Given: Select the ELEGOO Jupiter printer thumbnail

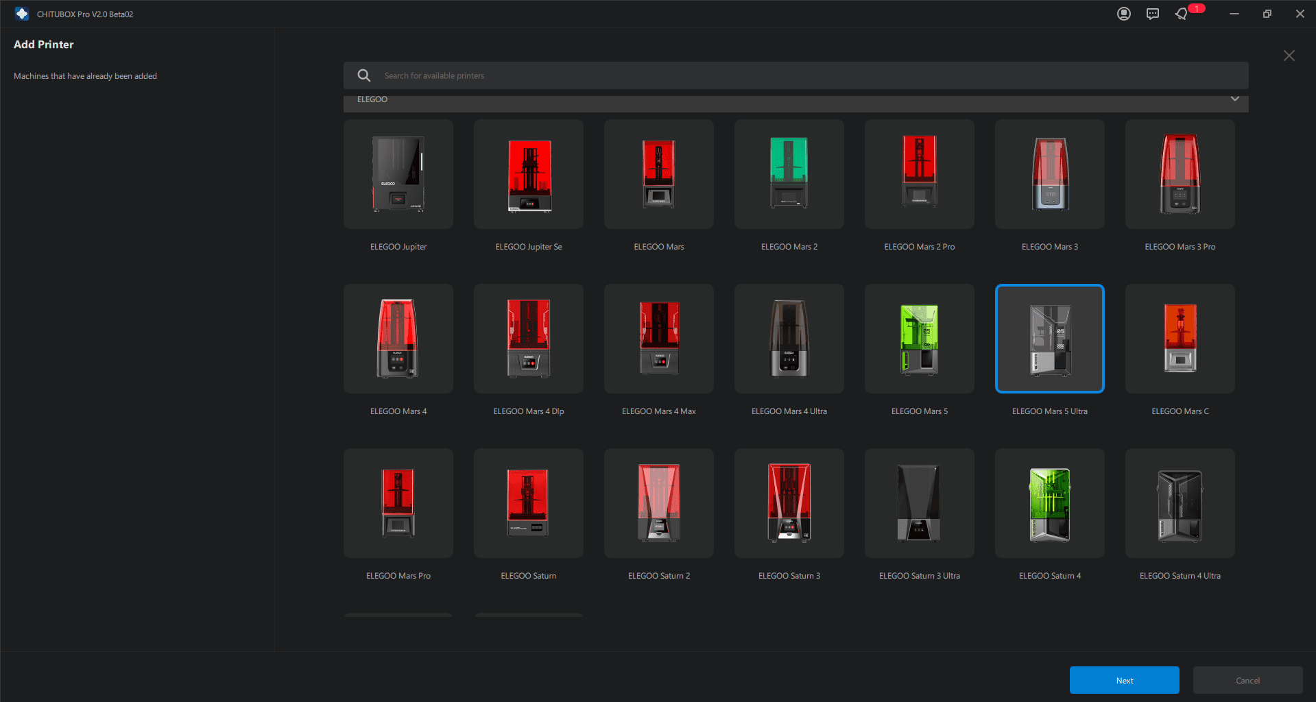Looking at the screenshot, I should click(398, 174).
